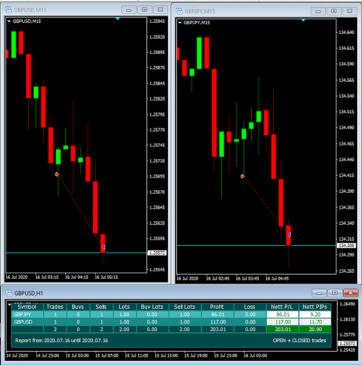
Task: Click the 1.25572 price label on GBPUSD,H1
Action: click(347, 343)
